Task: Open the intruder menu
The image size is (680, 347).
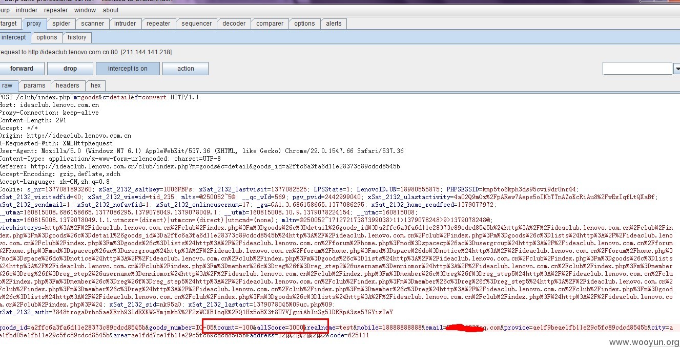Action: (x=27, y=10)
